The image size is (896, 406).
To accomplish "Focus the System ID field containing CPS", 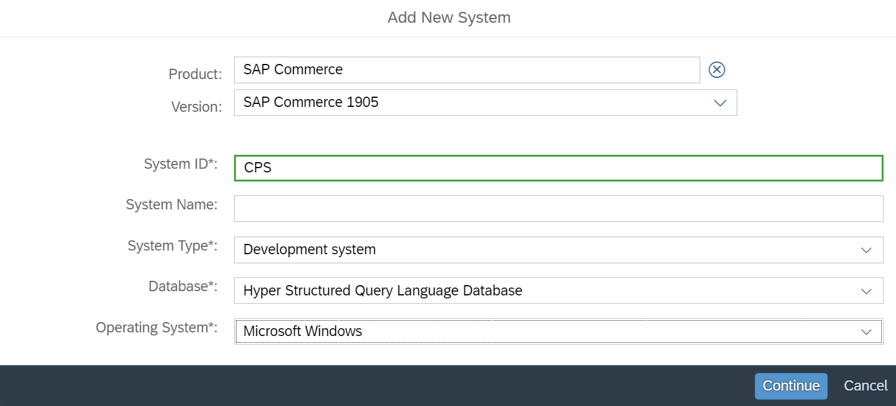I will pos(558,168).
